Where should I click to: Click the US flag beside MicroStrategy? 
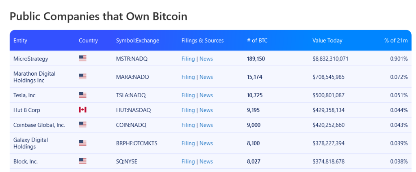coord(82,59)
